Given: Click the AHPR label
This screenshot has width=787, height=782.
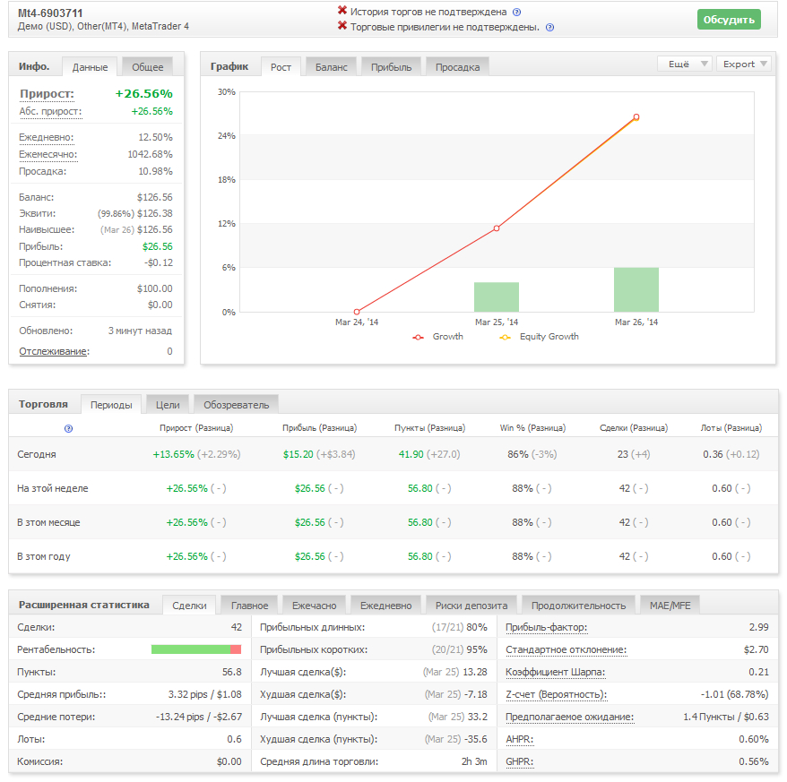Looking at the screenshot, I should (520, 739).
